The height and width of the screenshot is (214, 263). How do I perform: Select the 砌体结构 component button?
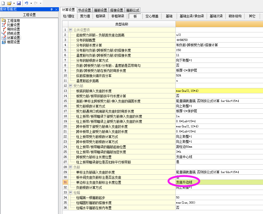pyautogui.click(x=235, y=16)
